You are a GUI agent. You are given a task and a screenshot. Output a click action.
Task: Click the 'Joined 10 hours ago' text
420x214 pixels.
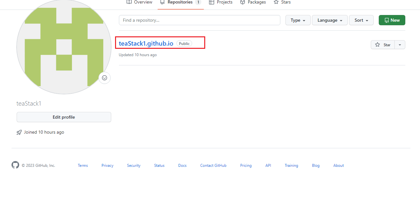[44, 132]
